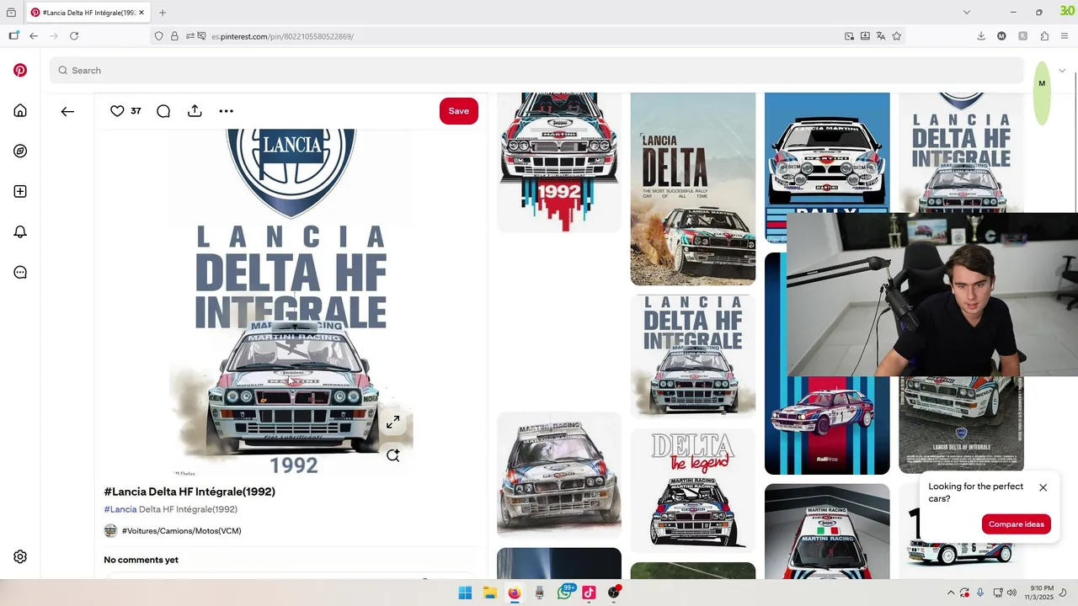
Task: Open the #Lancia hashtag link
Action: click(120, 509)
